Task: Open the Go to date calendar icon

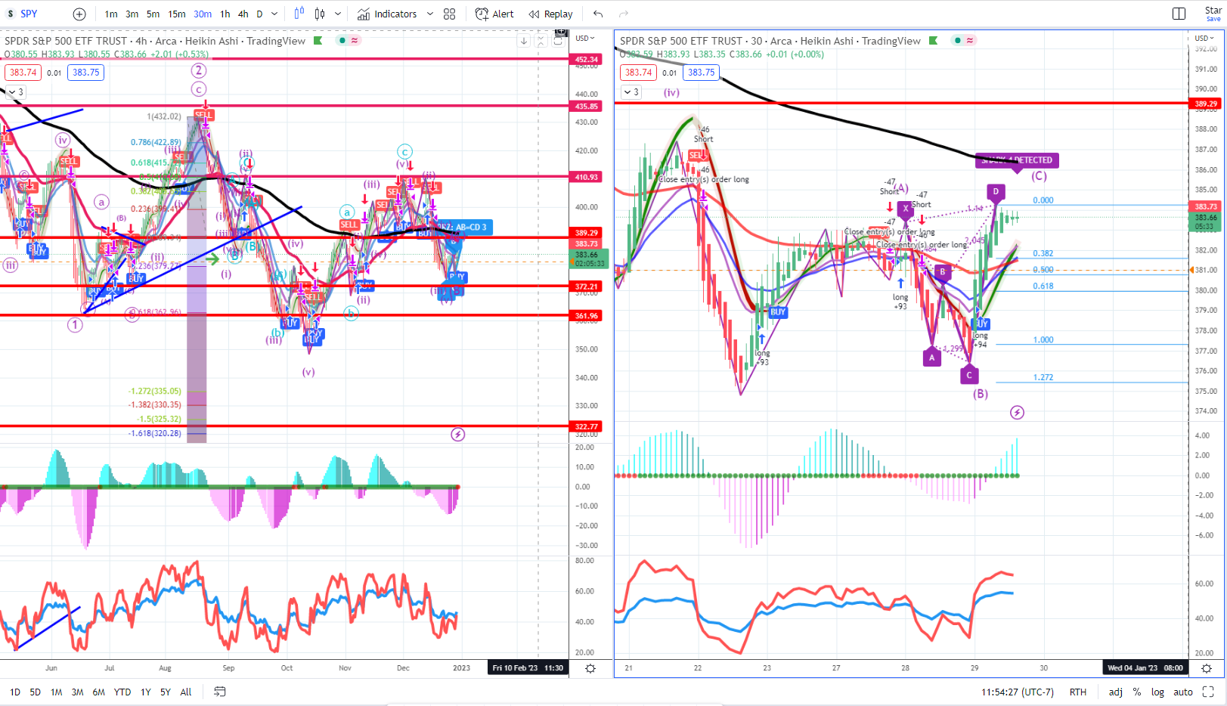Action: click(x=220, y=692)
